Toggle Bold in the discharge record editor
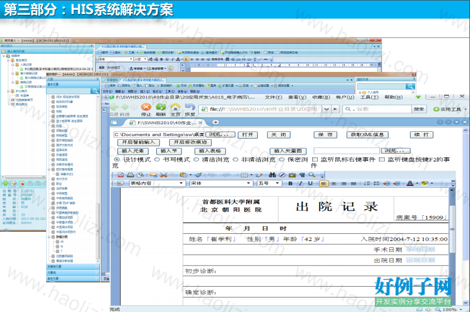This screenshot has height=312, width=470. 290,183
